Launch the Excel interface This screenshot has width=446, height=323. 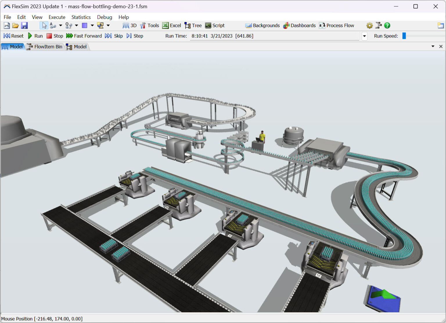171,25
